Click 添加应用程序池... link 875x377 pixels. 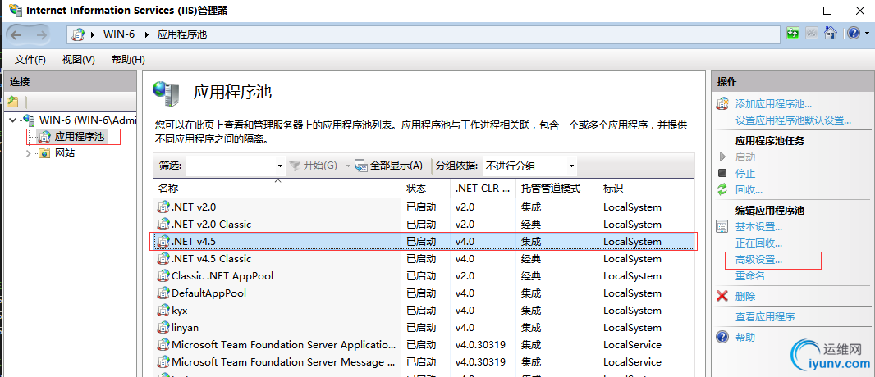click(773, 103)
